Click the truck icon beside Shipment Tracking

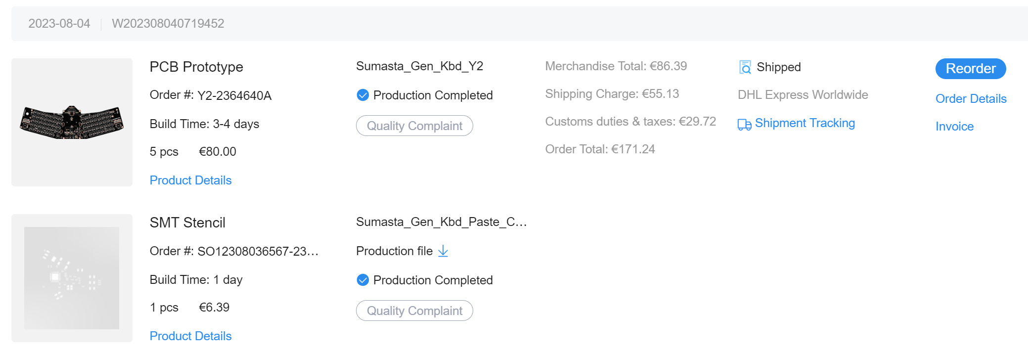(744, 124)
